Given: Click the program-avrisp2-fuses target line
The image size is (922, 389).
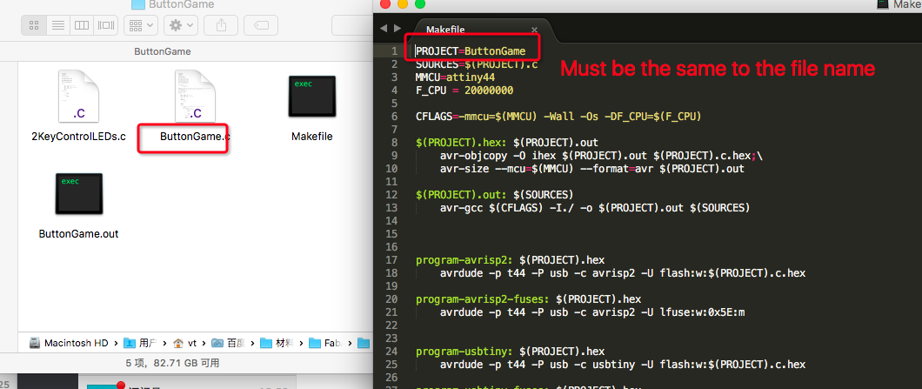Looking at the screenshot, I should [x=528, y=299].
